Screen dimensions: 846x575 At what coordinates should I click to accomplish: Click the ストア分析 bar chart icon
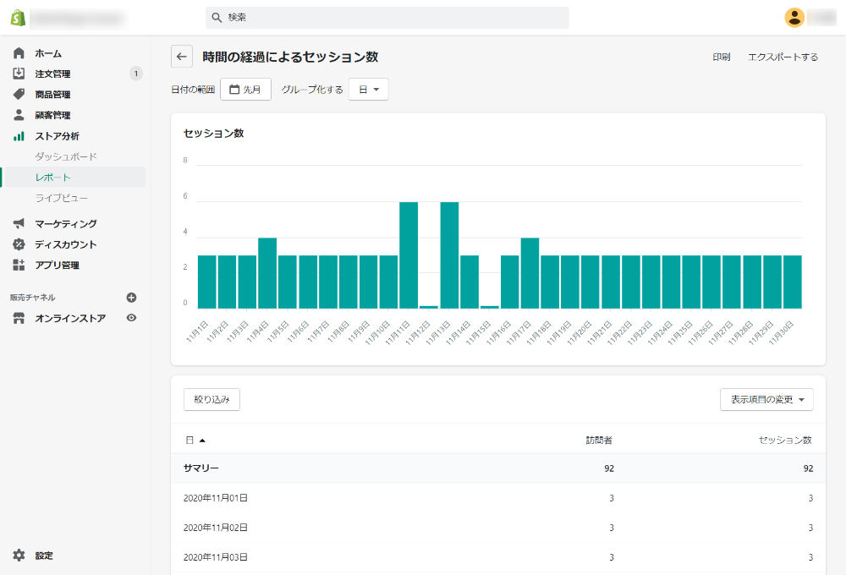19,136
